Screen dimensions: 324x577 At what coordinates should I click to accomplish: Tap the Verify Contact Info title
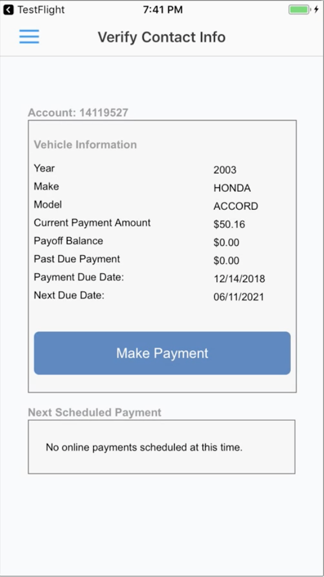tap(162, 37)
